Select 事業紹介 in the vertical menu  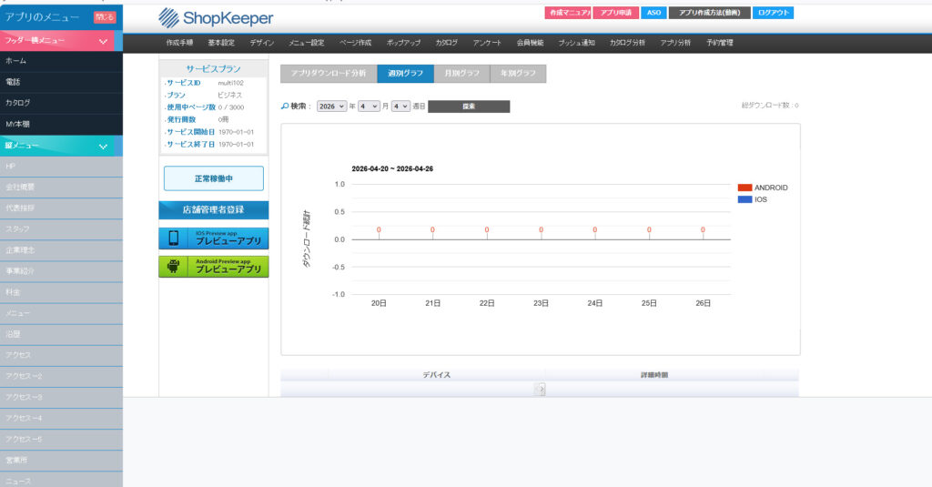[x=61, y=271]
